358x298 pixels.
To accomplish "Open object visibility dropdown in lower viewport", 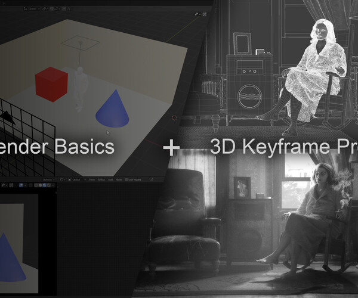I will click(x=4, y=185).
